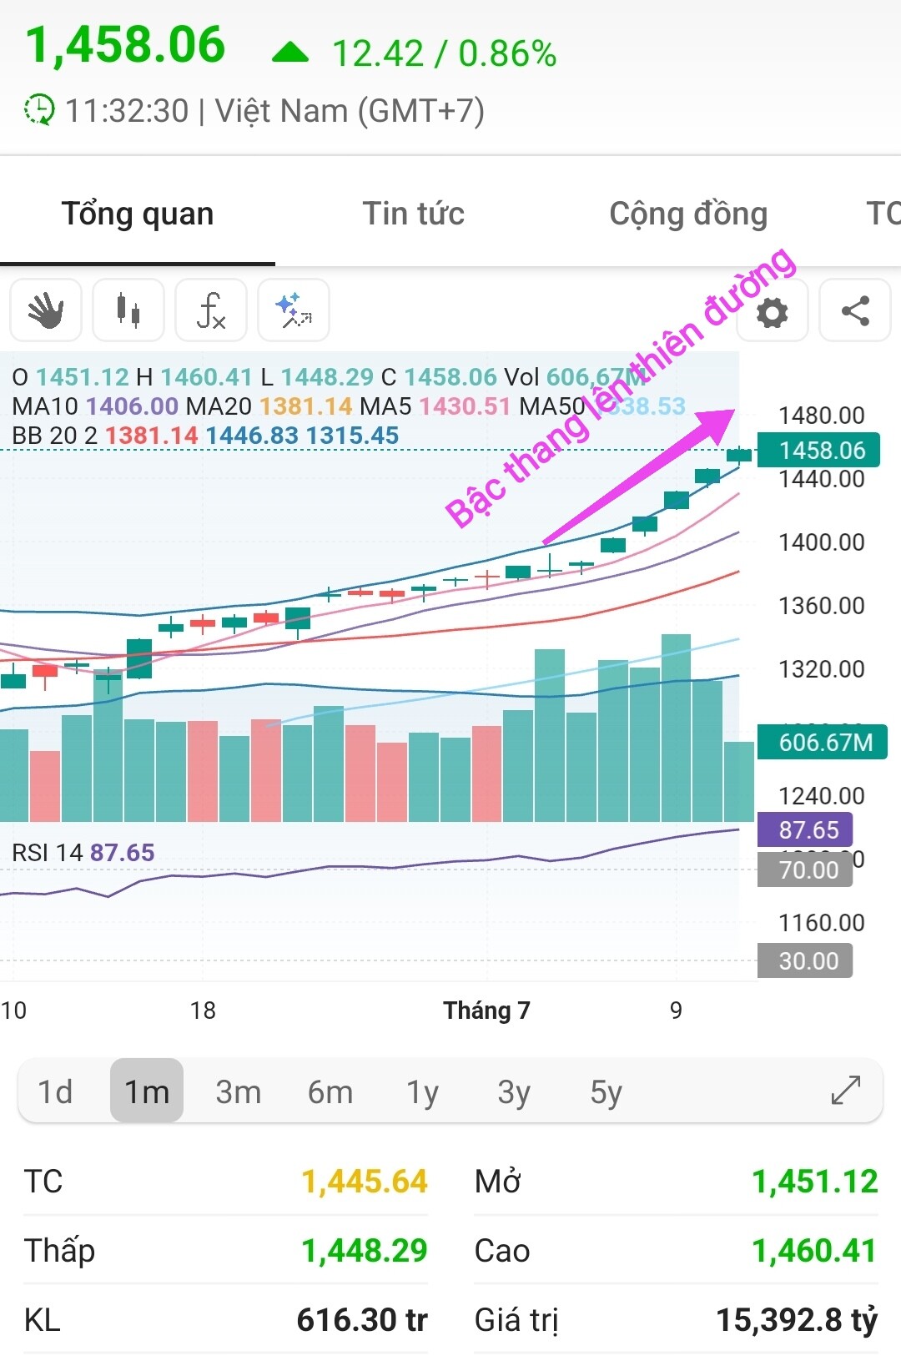
Task: Tap the 1458.06 price label on axis
Action: click(820, 451)
